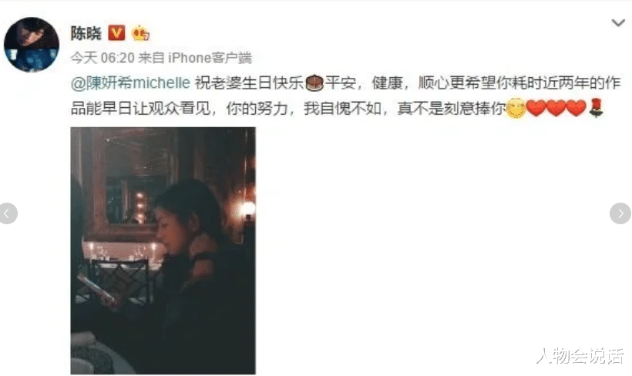Click the 人物会说话 watermark text
The image size is (632, 376).
(x=580, y=356)
